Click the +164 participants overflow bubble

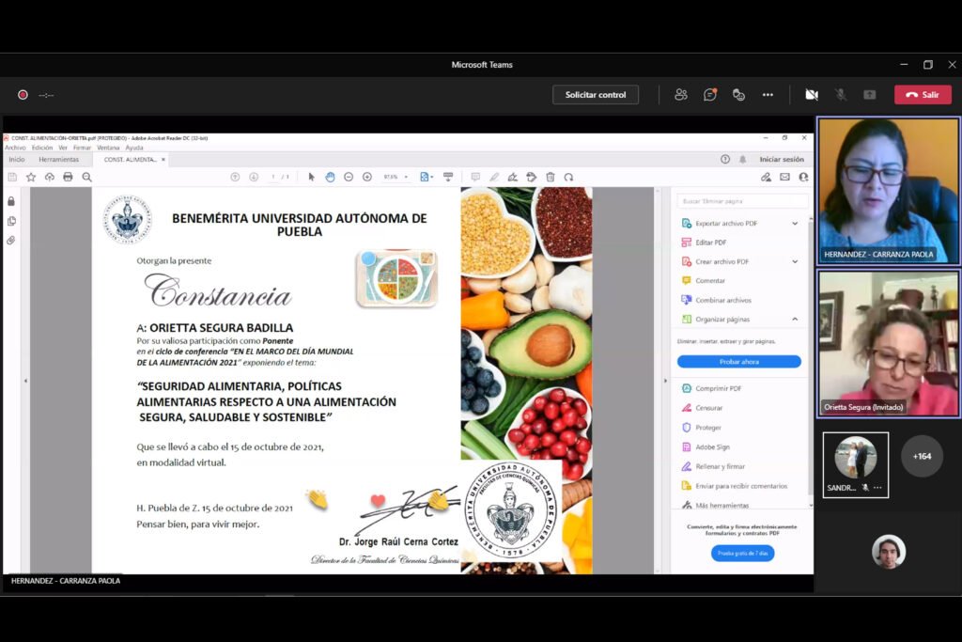point(922,457)
